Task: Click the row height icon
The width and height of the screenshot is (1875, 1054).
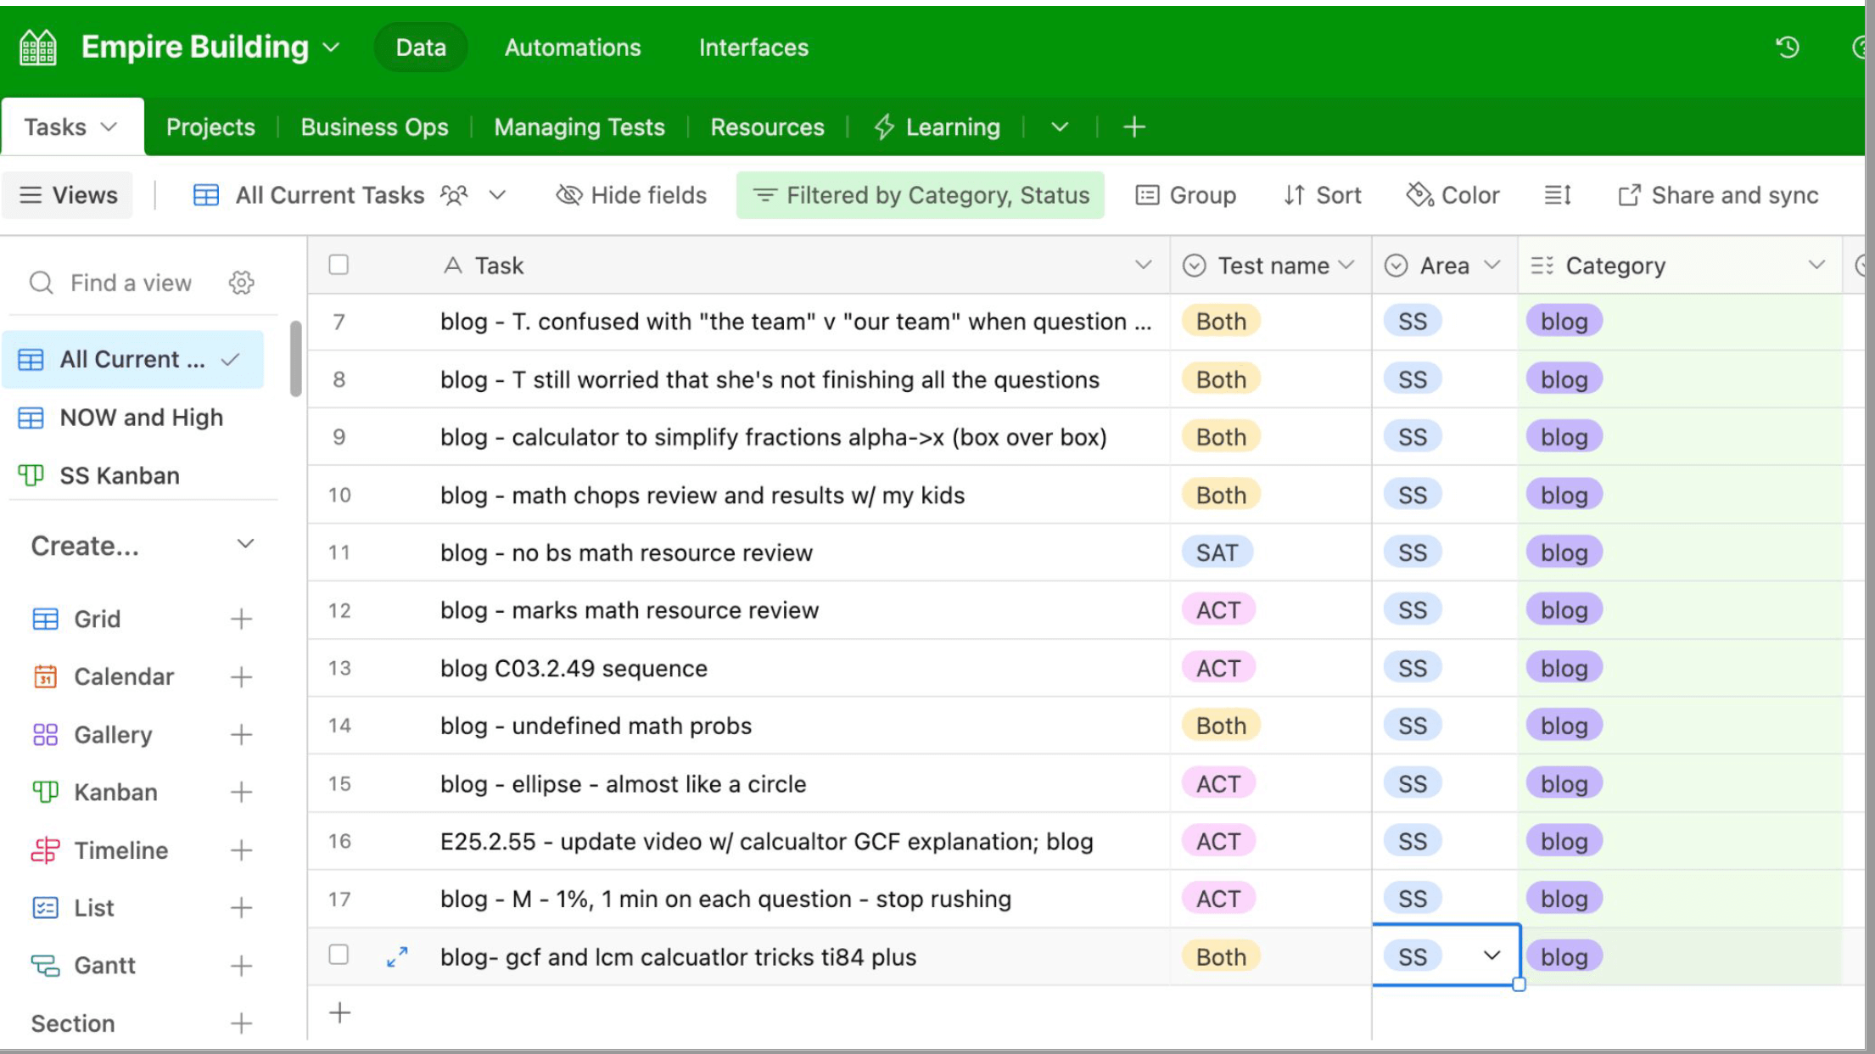Action: point(1558,195)
